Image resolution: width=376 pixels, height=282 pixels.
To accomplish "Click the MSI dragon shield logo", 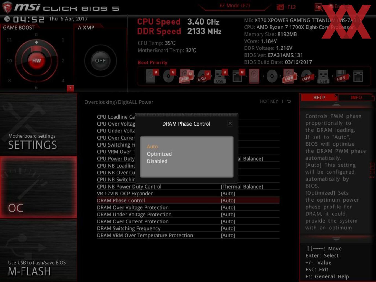I will click(x=7, y=7).
